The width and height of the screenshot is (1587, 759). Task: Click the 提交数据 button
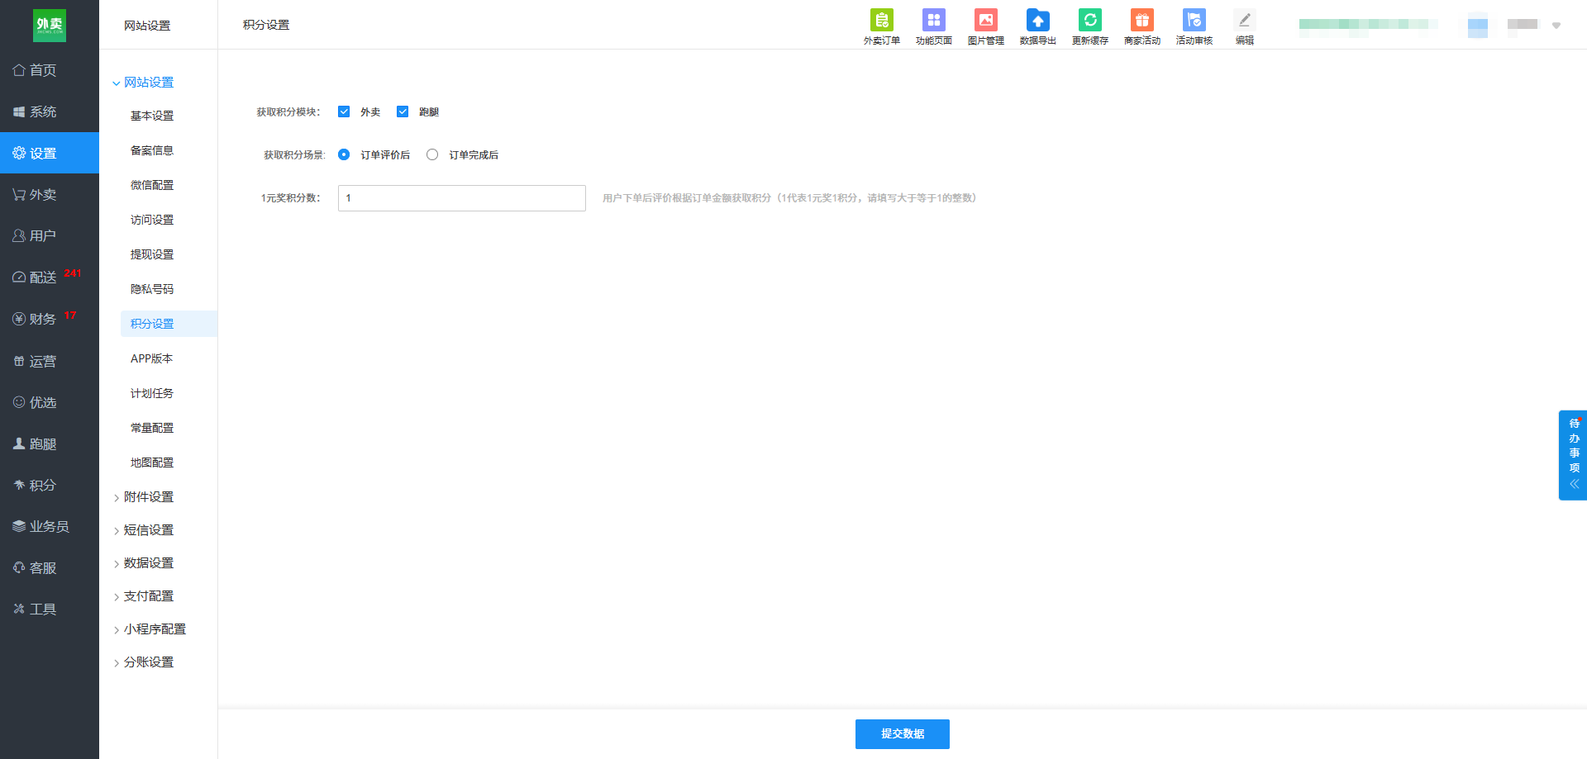pos(902,733)
